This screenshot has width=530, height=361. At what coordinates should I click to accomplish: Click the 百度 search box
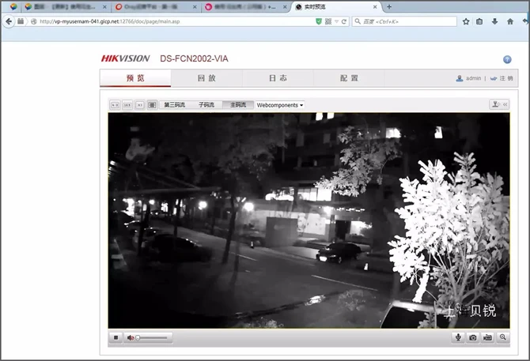(404, 21)
